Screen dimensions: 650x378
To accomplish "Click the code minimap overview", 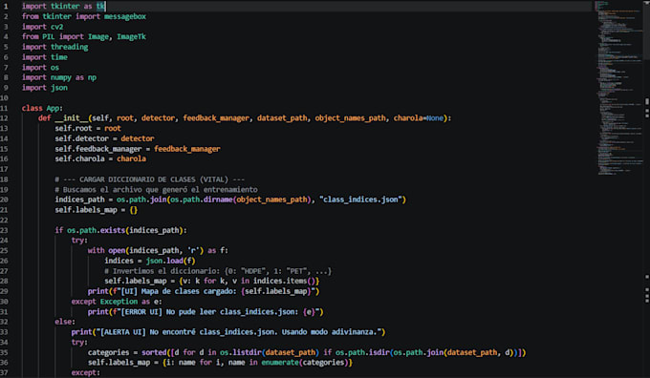I will [x=619, y=88].
